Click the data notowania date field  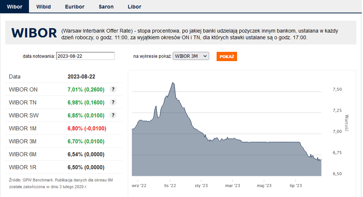(85, 56)
